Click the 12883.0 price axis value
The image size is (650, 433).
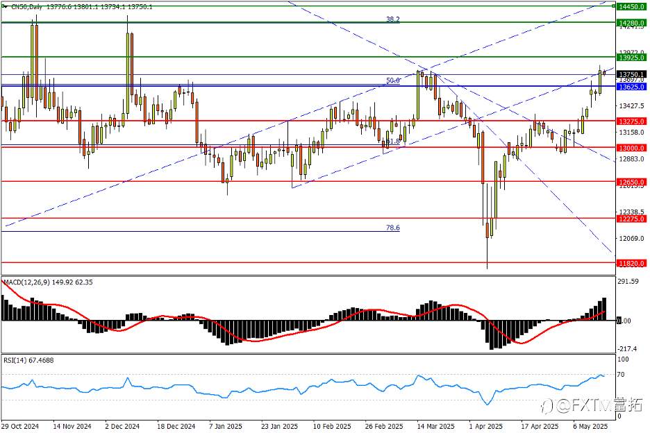631,159
